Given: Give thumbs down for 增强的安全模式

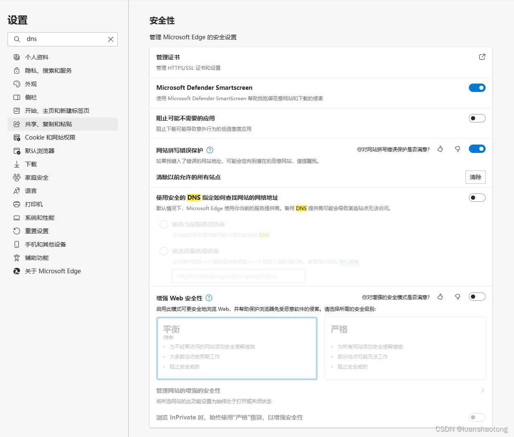Looking at the screenshot, I should [x=458, y=297].
